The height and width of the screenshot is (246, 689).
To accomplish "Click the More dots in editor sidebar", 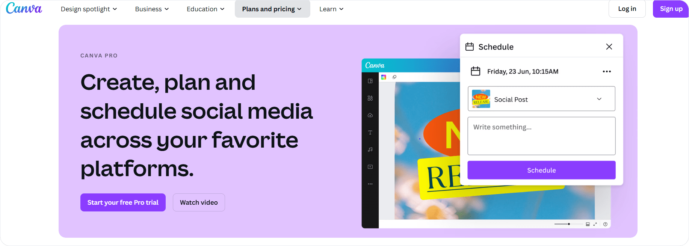I will coord(370,184).
